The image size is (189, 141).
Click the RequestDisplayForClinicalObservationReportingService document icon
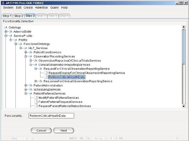point(46,73)
